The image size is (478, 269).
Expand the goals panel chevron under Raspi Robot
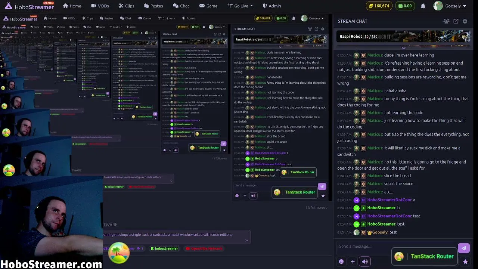(403, 48)
